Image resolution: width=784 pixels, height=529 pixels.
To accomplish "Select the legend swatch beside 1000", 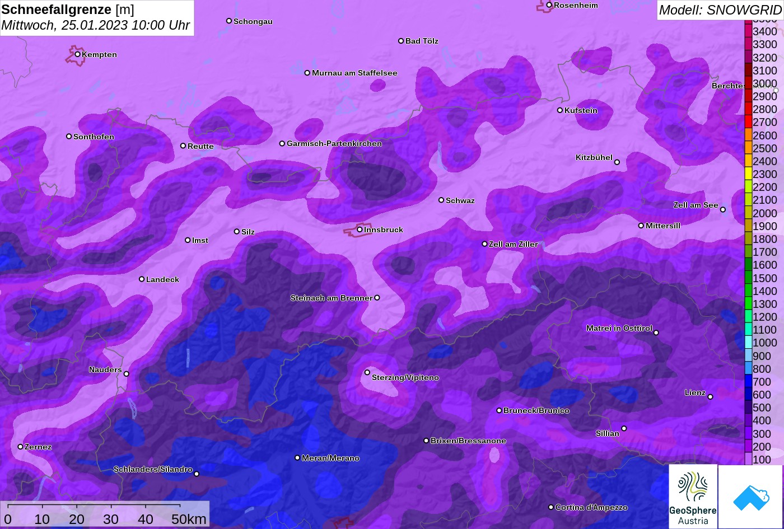I will point(748,343).
